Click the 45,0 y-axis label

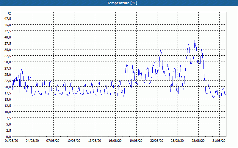pyautogui.click(x=8, y=25)
